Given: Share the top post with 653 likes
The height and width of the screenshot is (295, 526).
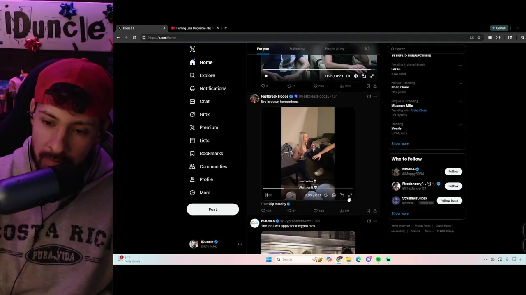Looking at the screenshot, I should tap(375, 86).
